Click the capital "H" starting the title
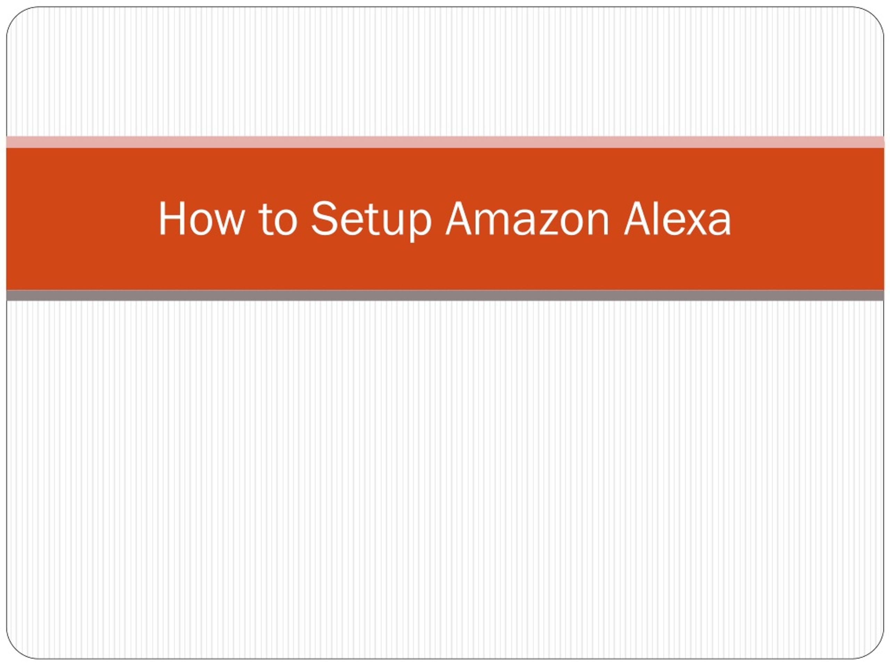Image resolution: width=890 pixels, height=668 pixels. coord(172,218)
